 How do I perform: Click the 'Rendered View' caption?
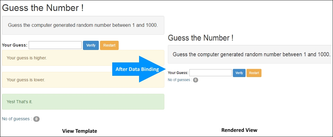tap(239, 130)
